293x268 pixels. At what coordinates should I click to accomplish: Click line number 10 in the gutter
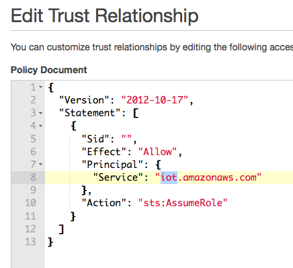[30, 203]
